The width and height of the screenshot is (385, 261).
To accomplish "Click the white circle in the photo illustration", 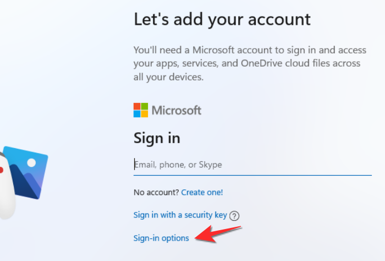I will pos(31,163).
